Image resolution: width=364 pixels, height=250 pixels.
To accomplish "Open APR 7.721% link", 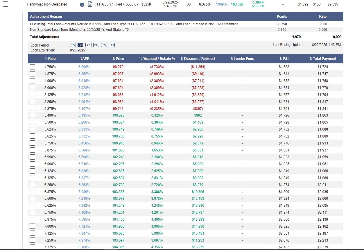I will [84, 226].
